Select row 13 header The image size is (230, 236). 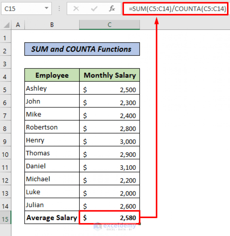point(5,192)
